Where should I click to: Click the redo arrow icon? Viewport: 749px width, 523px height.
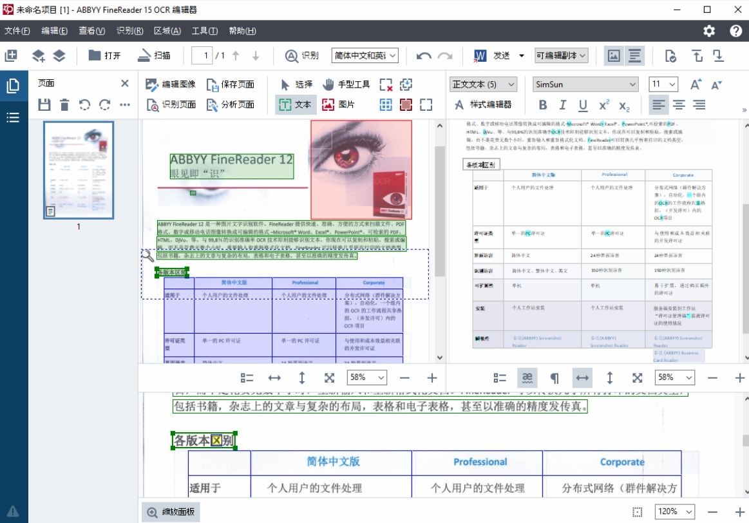(x=445, y=56)
